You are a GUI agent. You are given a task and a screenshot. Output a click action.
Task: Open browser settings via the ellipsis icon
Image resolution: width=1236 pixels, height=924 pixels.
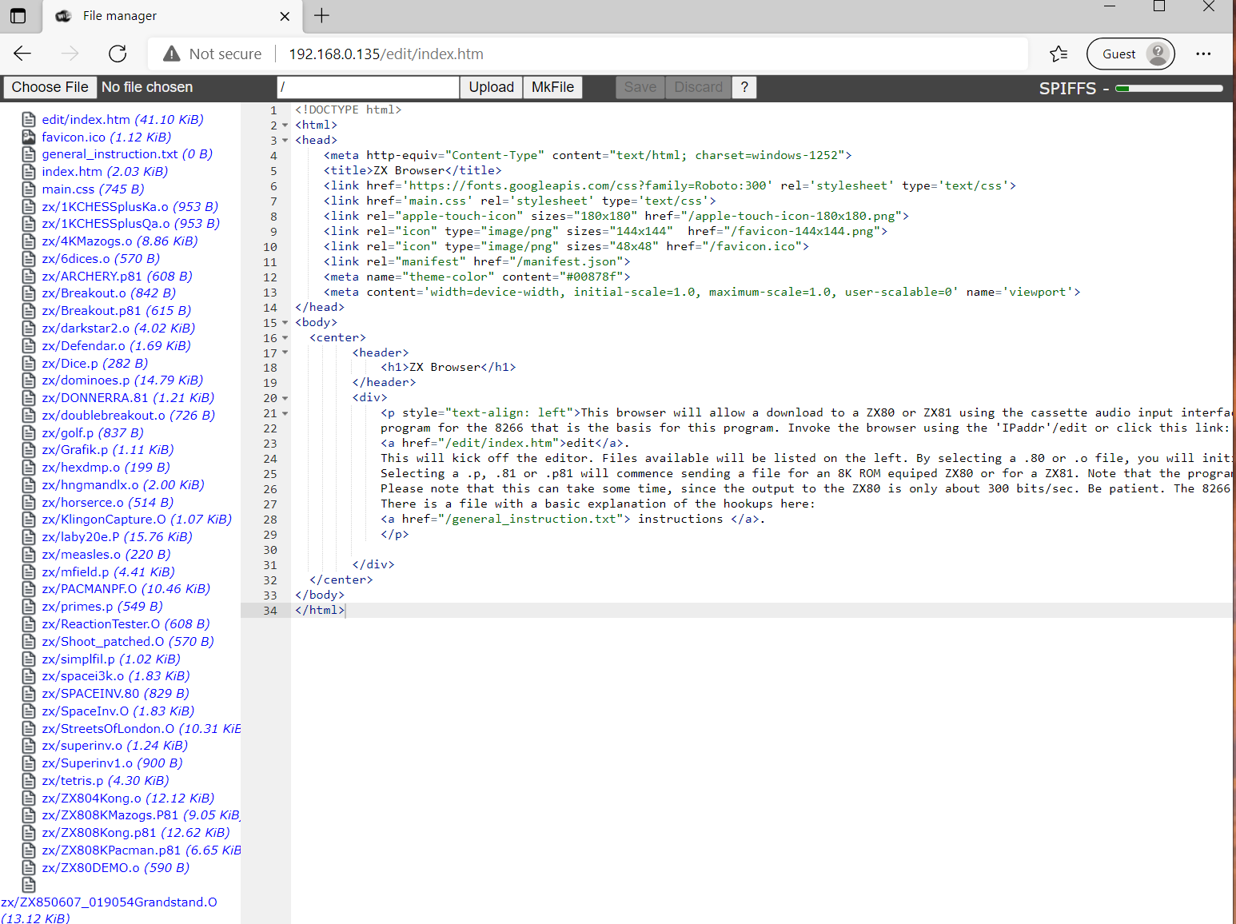coord(1203,54)
